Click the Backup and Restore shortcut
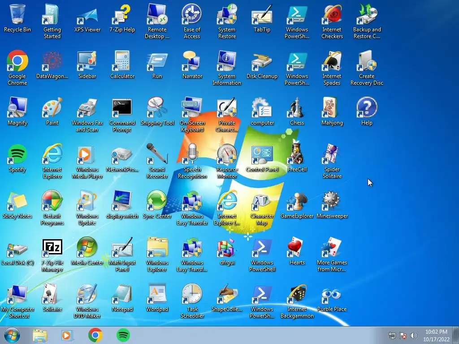459x344 pixels. (367, 21)
